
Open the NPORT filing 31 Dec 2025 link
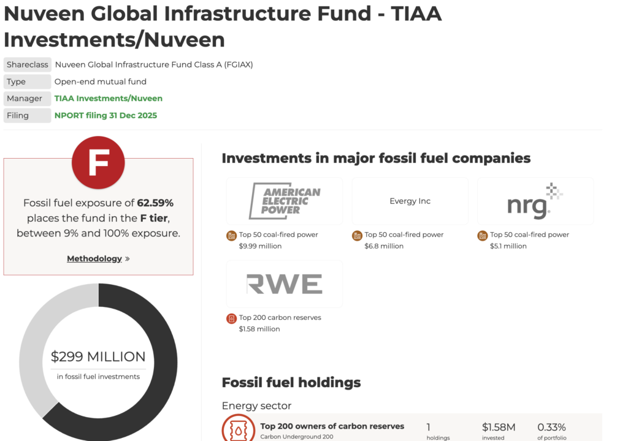tap(105, 115)
